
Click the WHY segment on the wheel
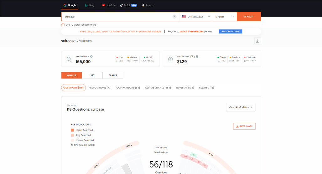tap(96, 165)
